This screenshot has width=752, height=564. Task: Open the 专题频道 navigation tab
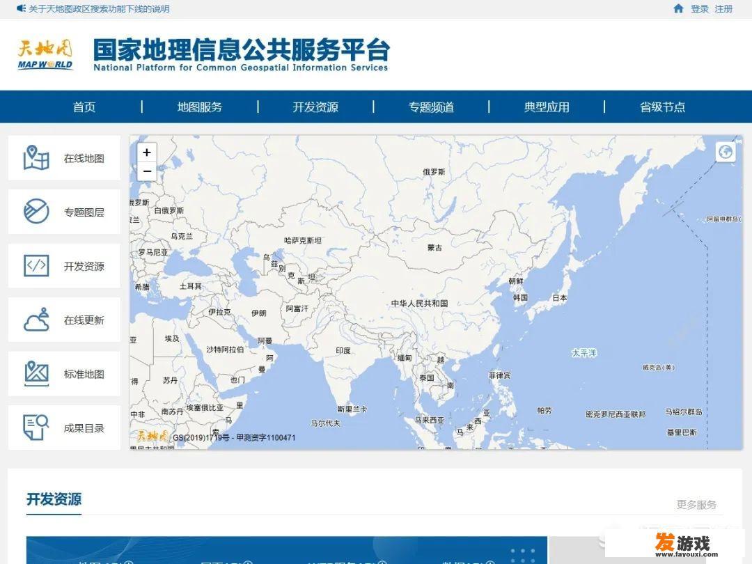point(431,107)
